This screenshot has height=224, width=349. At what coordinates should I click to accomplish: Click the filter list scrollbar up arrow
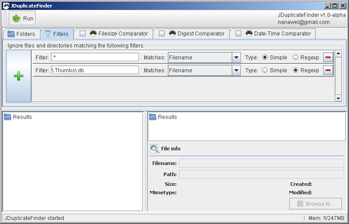click(x=338, y=53)
